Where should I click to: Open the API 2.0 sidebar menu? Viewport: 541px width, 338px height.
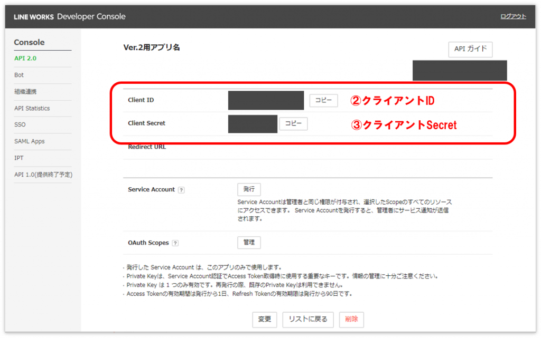(x=25, y=58)
